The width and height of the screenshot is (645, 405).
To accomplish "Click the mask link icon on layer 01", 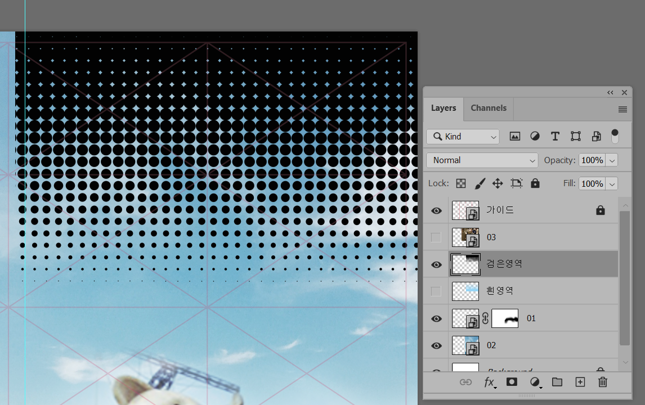I will coord(485,318).
